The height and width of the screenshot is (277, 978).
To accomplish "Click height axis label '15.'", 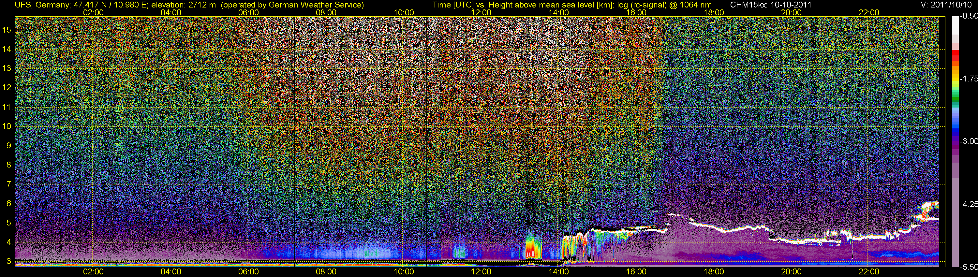I will [7, 30].
